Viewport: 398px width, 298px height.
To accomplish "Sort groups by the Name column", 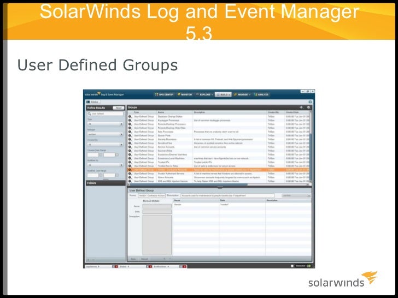I will [x=174, y=112].
